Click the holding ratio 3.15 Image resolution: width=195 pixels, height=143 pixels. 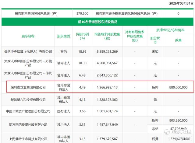pyautogui.click(x=82, y=139)
